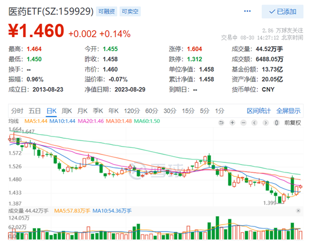Click the 成交量 44.42万手 label
312x241 pixels.
[28, 211]
